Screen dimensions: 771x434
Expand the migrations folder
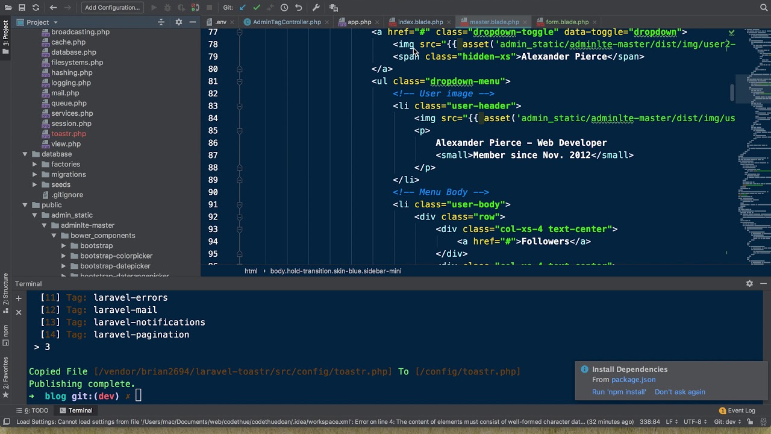click(35, 175)
